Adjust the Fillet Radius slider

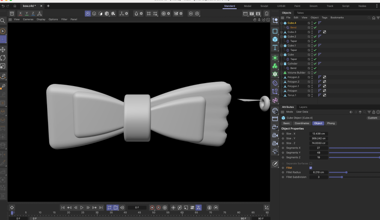tap(346, 172)
